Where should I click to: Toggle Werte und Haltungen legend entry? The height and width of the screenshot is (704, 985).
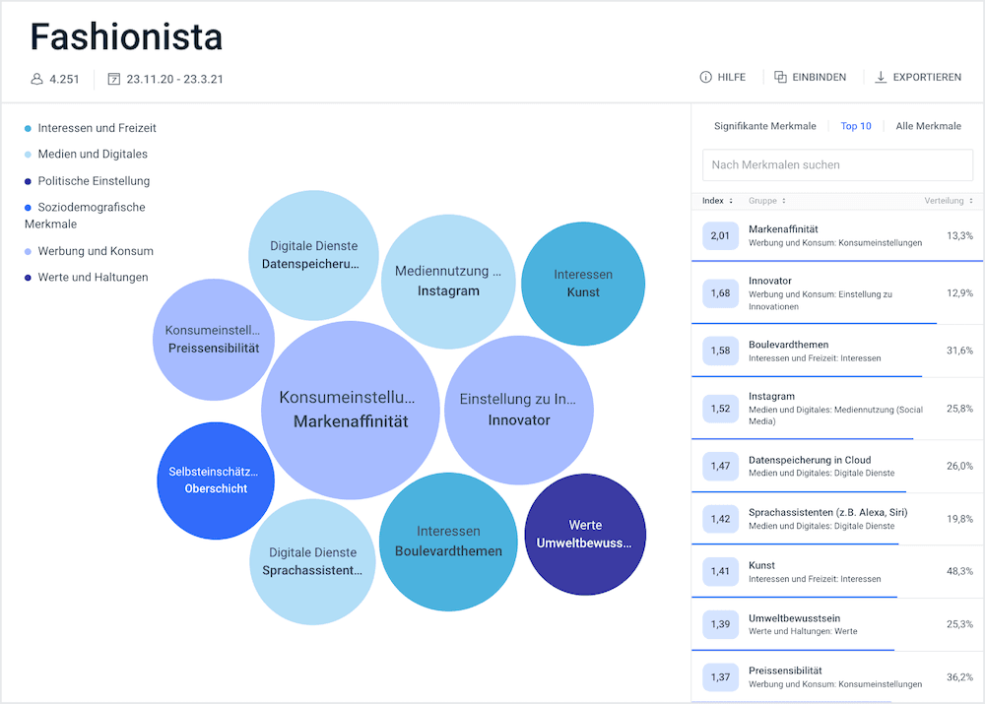pos(93,278)
